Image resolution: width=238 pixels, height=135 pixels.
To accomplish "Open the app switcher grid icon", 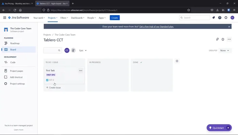I will tap(5, 18).
